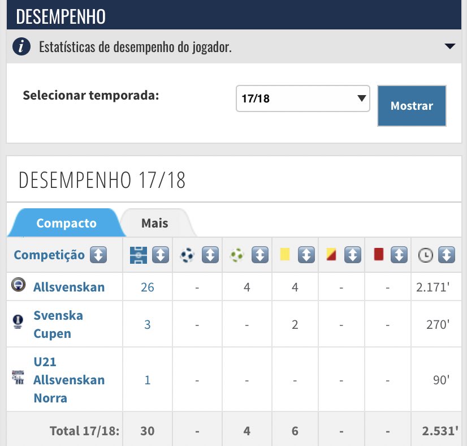
Task: Toggle sort arrows for goals column
Action: (210, 255)
